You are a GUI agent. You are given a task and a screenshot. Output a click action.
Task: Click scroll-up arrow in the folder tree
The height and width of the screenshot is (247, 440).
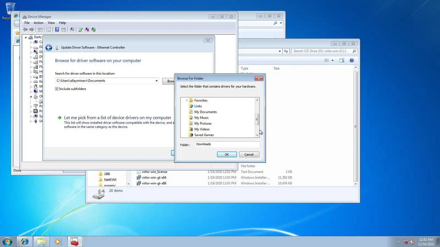pos(257,100)
